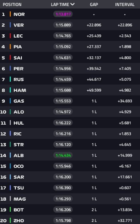Screen dimensions: 140x224
Task: Open driver ZHO in position 20
Action: click(x=18, y=220)
